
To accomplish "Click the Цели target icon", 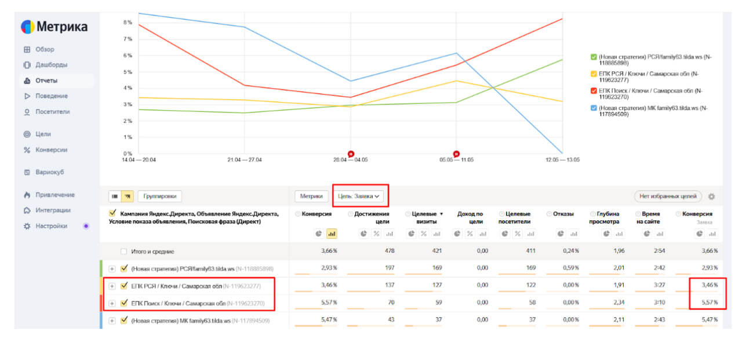I will coord(27,134).
